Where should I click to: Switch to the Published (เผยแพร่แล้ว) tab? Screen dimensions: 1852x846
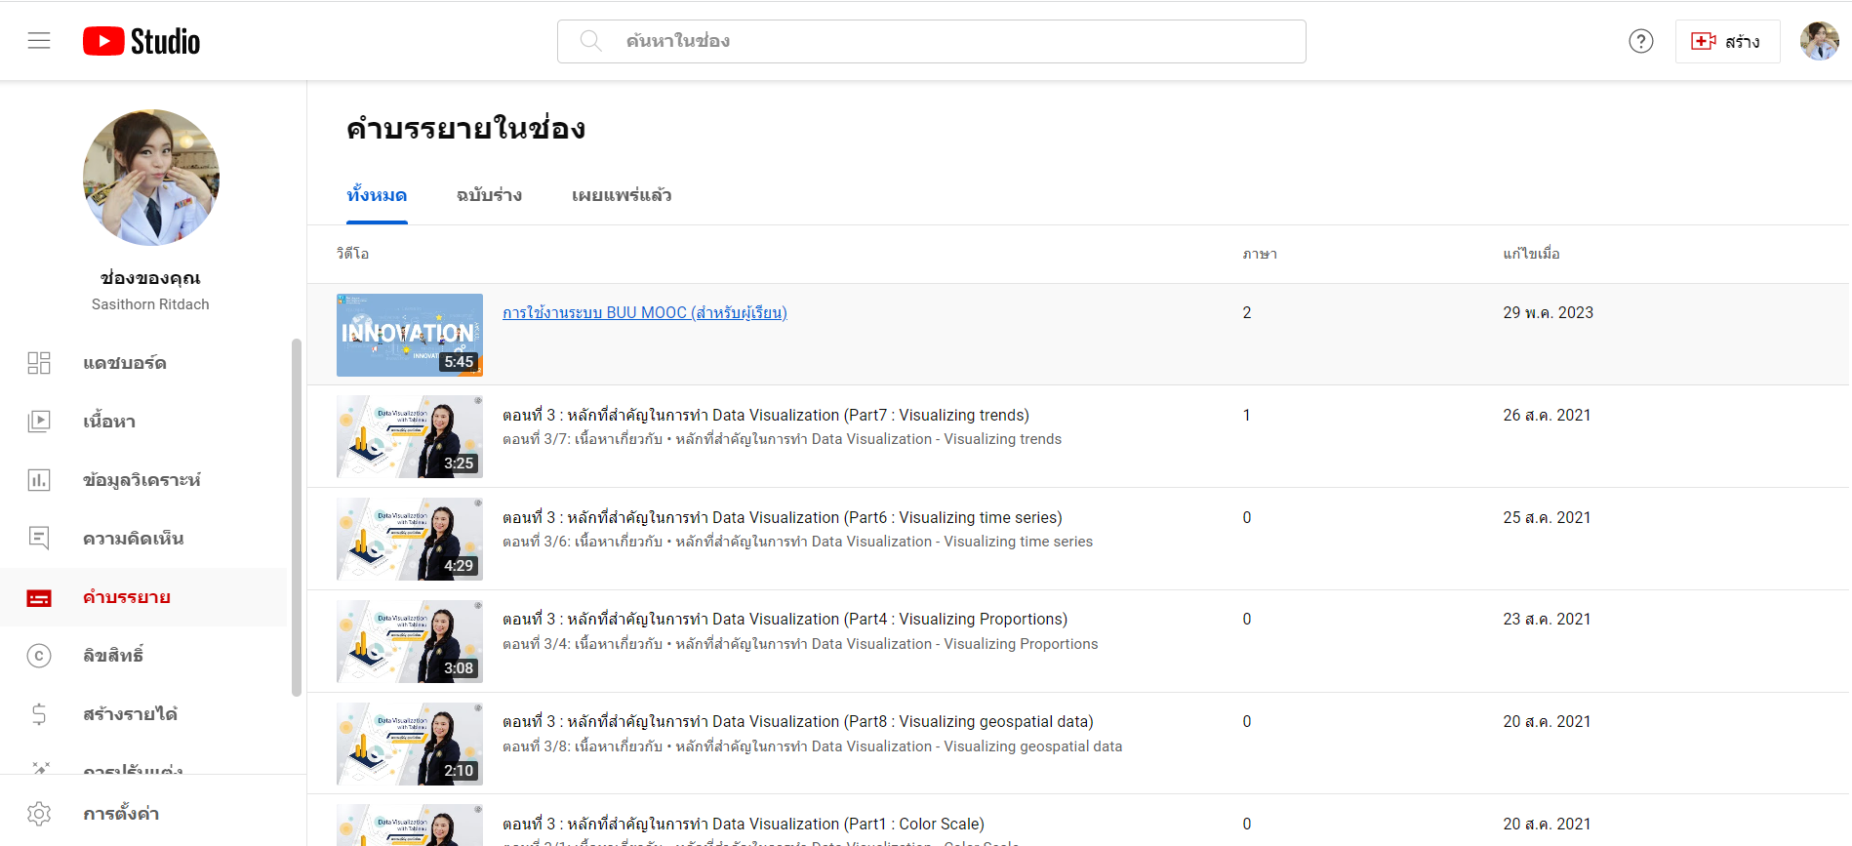(622, 195)
